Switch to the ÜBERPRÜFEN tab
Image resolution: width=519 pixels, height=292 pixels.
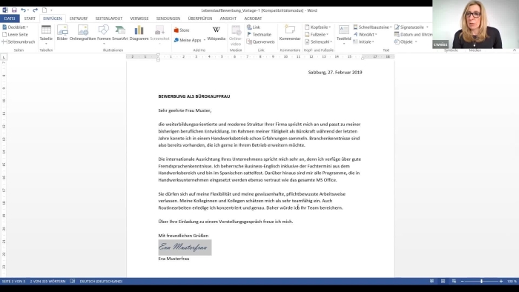pyautogui.click(x=200, y=19)
